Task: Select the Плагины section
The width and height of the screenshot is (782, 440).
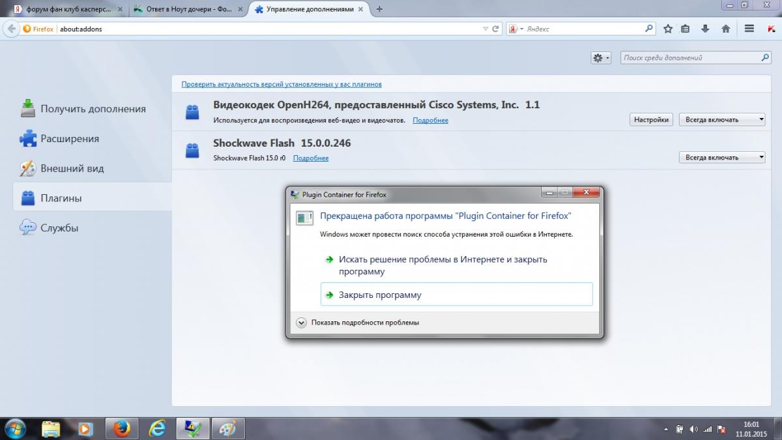Action: point(92,198)
